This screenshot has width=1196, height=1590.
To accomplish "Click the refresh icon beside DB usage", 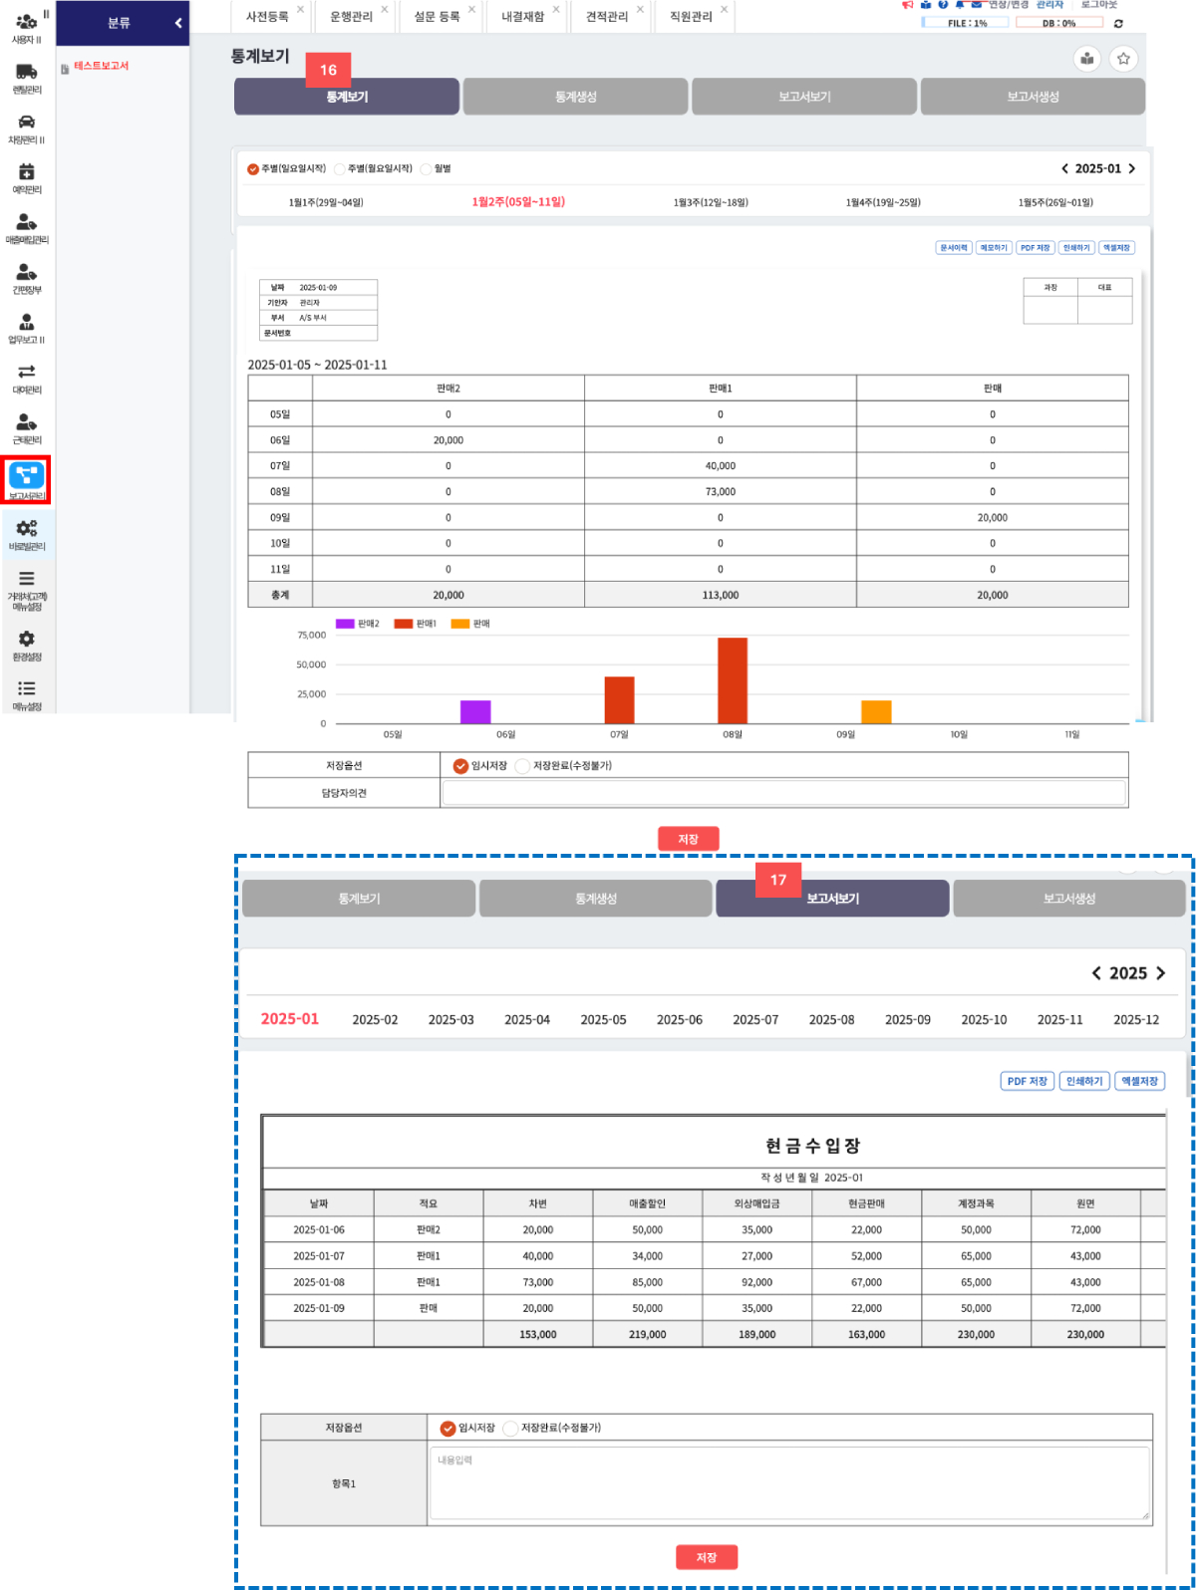I will [1118, 23].
